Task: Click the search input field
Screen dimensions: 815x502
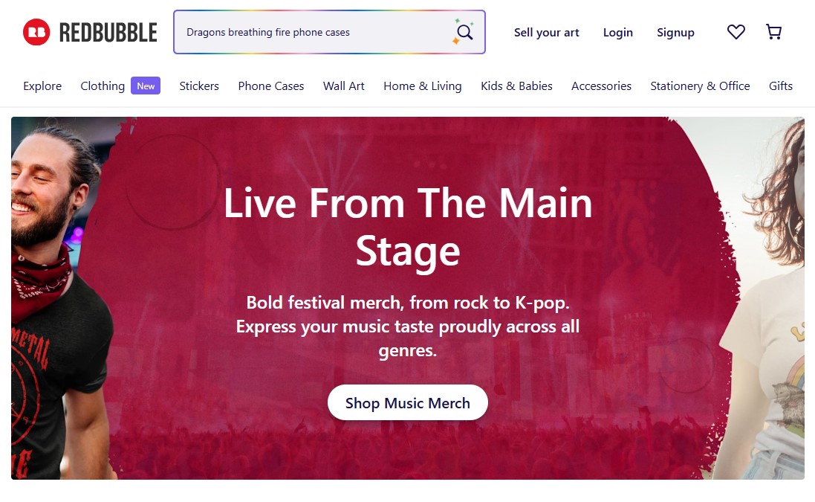Action: click(312, 32)
